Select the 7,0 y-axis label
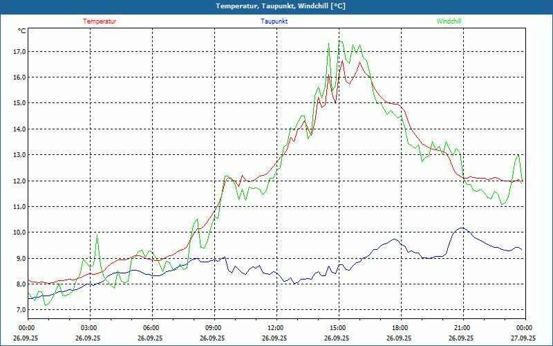Viewport: 553px width, 346px height. [x=21, y=310]
